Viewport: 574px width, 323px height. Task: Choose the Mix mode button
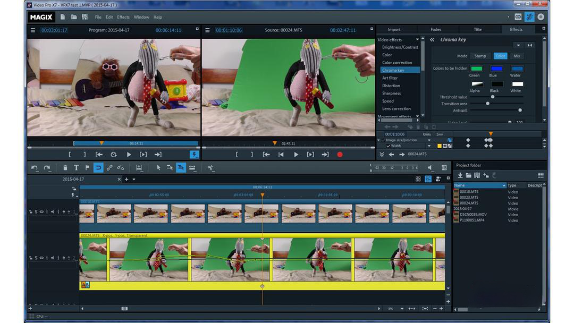pos(517,56)
